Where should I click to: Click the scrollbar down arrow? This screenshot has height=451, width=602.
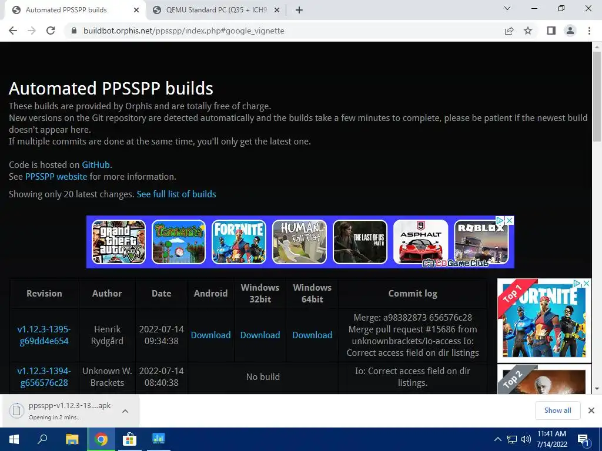click(x=597, y=389)
